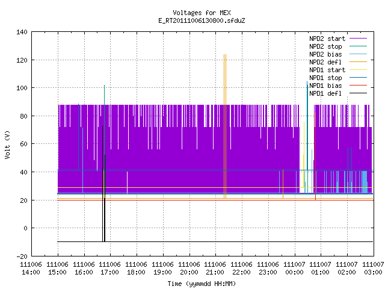Click the x-axis tick 111006 15:00
Screen dimensions: 385x289
tap(58, 269)
